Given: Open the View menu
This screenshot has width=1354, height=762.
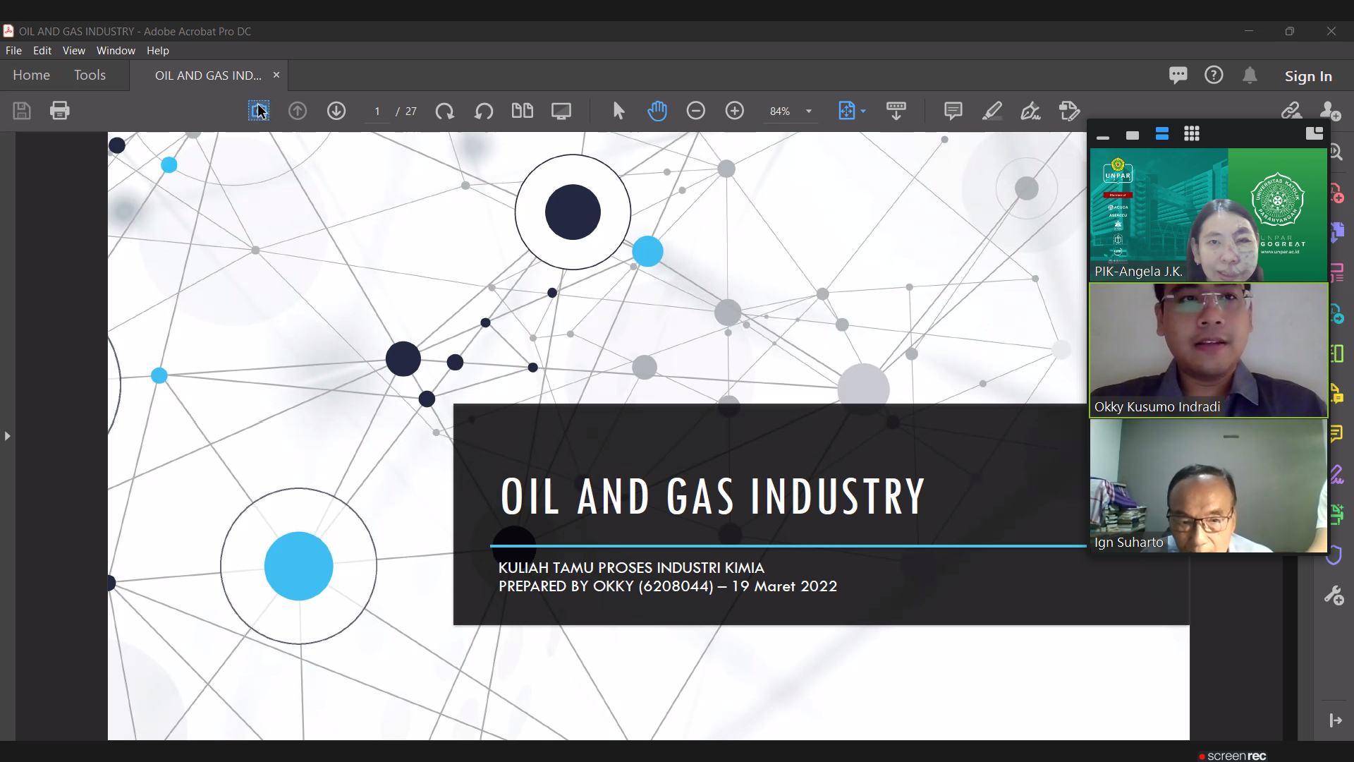Looking at the screenshot, I should coord(73,51).
